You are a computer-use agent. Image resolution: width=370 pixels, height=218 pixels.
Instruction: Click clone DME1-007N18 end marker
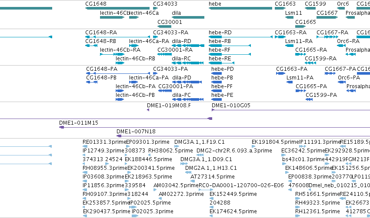pyautogui.click(x=119, y=136)
